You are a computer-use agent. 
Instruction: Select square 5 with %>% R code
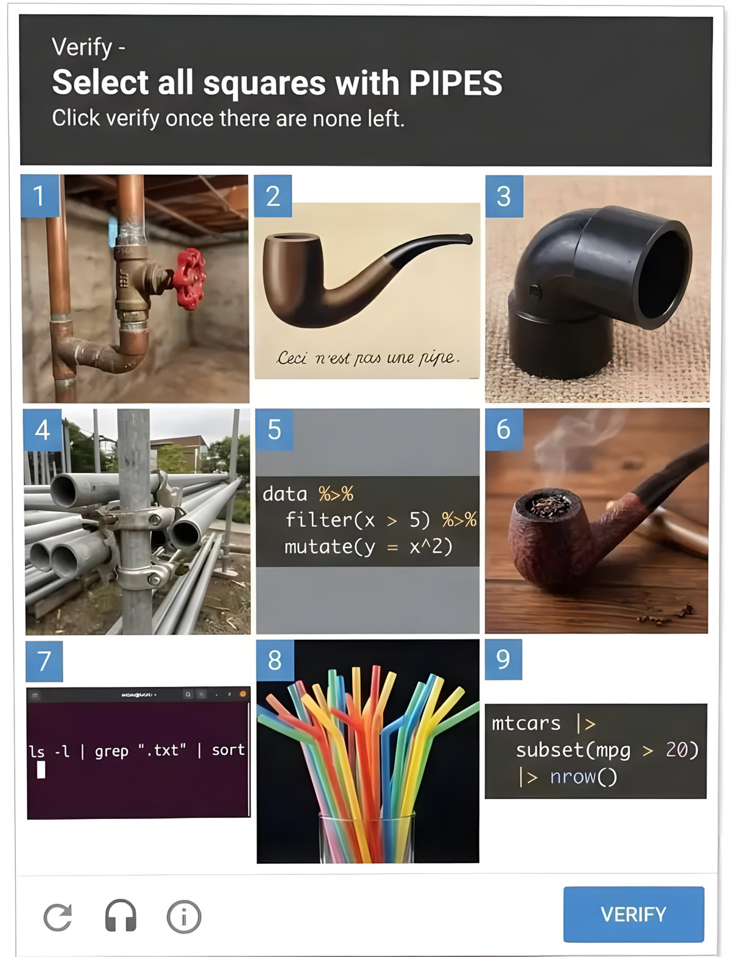click(367, 521)
